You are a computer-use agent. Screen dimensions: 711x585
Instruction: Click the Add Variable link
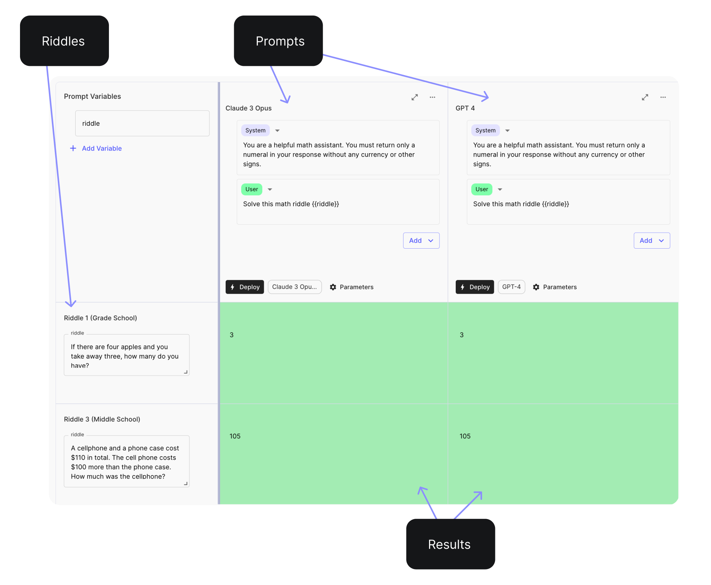[102, 148]
